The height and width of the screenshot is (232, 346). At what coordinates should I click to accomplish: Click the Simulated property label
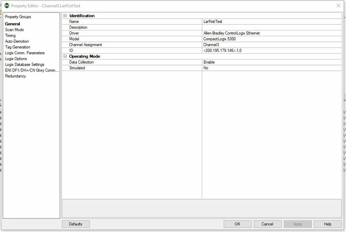[x=77, y=68]
